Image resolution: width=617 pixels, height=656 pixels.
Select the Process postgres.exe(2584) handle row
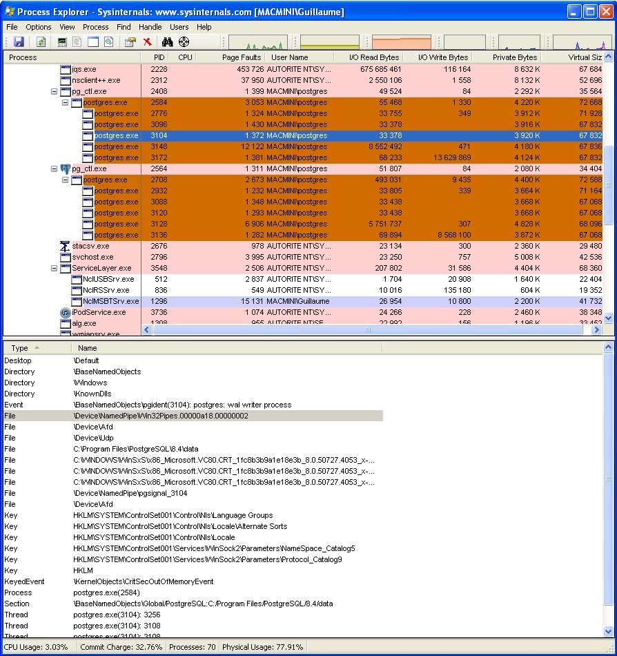(x=193, y=593)
